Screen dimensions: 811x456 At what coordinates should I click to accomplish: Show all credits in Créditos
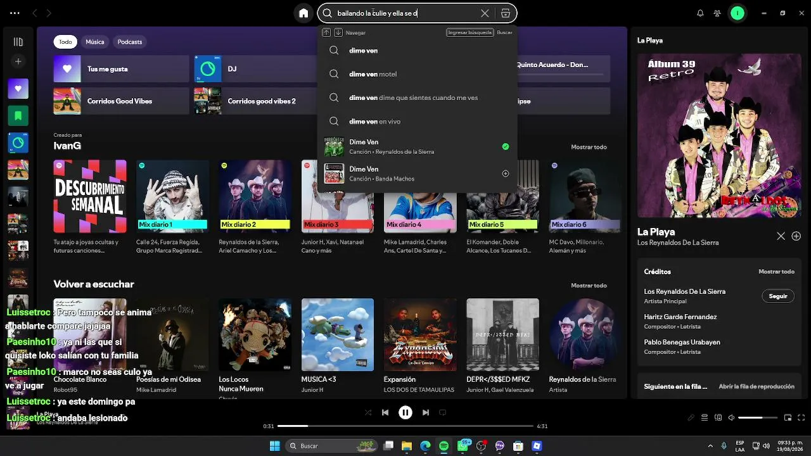776,272
